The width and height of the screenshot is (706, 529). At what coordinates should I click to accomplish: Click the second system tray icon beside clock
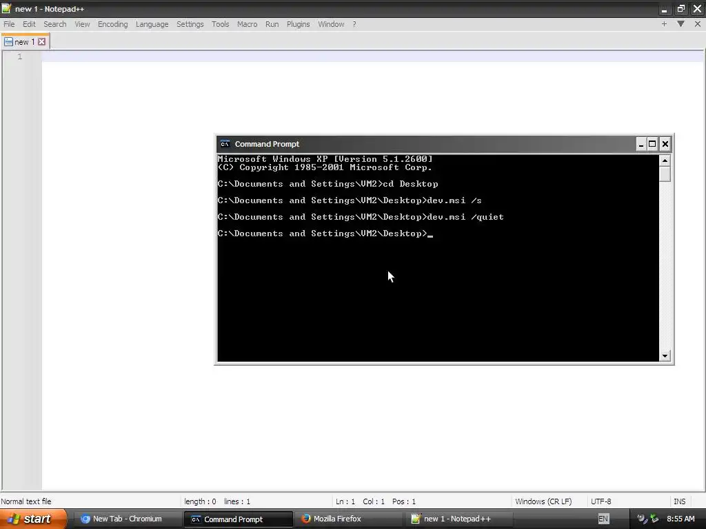(654, 519)
